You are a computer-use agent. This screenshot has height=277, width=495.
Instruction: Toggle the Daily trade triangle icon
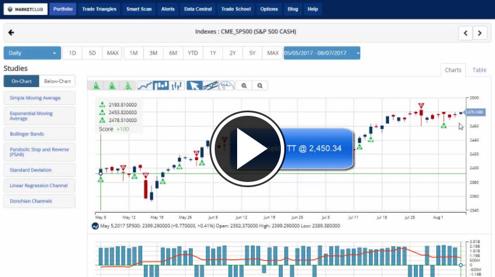(x=128, y=85)
